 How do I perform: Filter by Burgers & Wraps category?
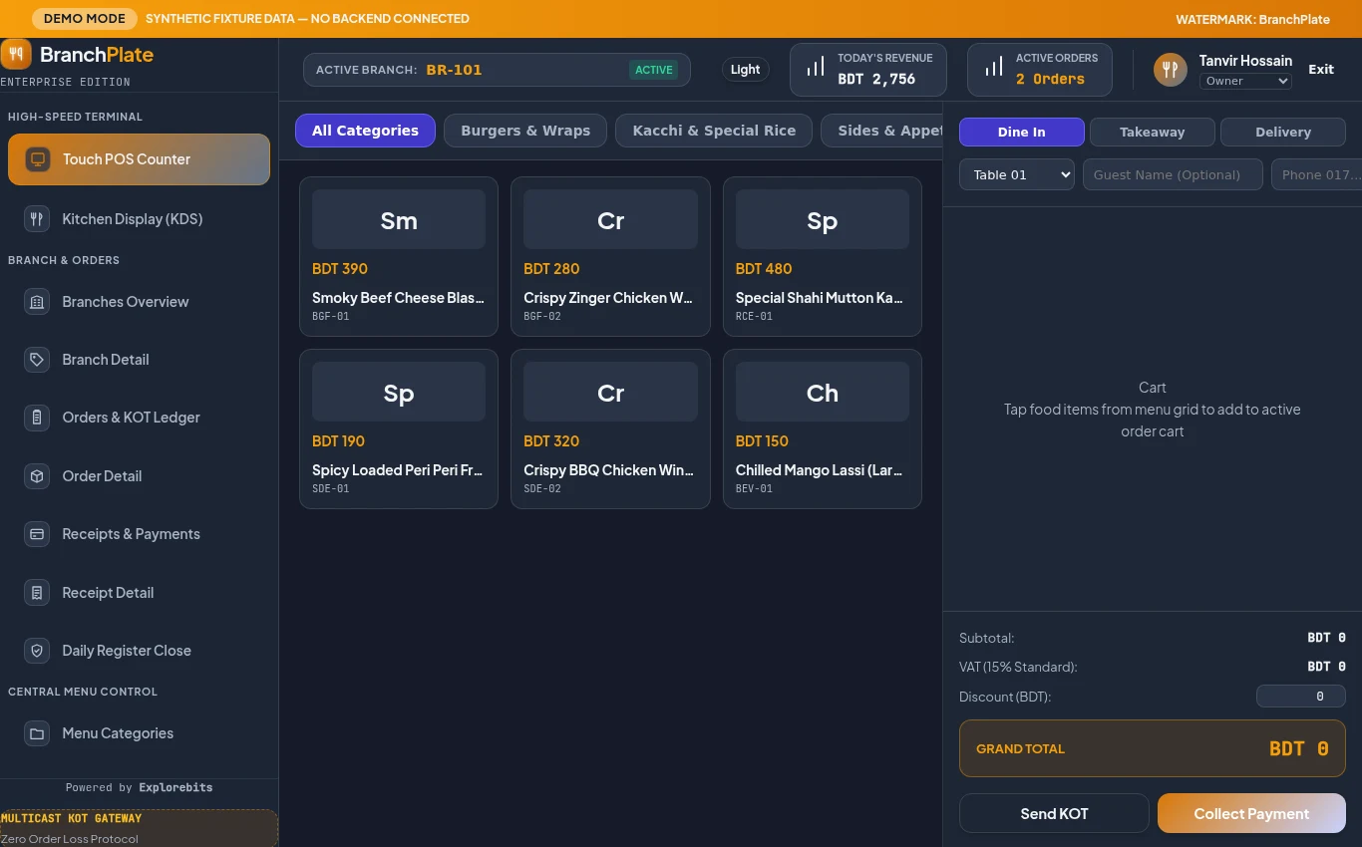[525, 131]
